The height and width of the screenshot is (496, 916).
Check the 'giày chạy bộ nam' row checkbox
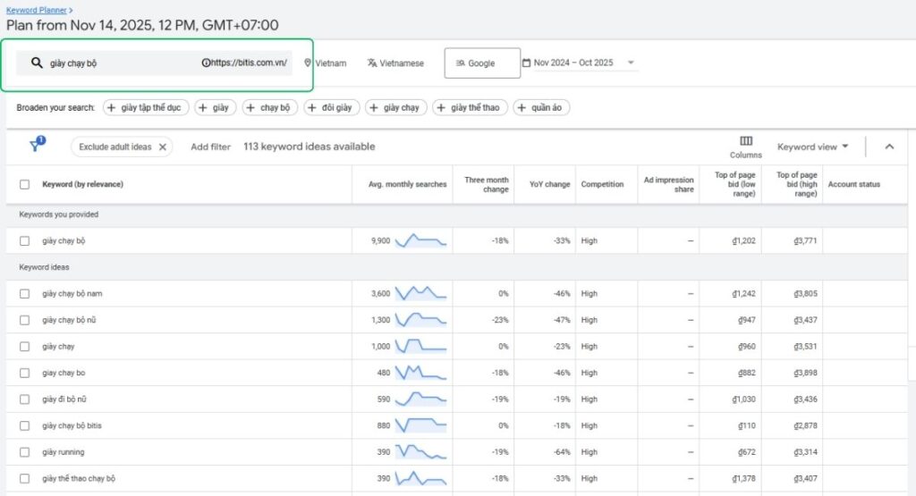tap(25, 293)
